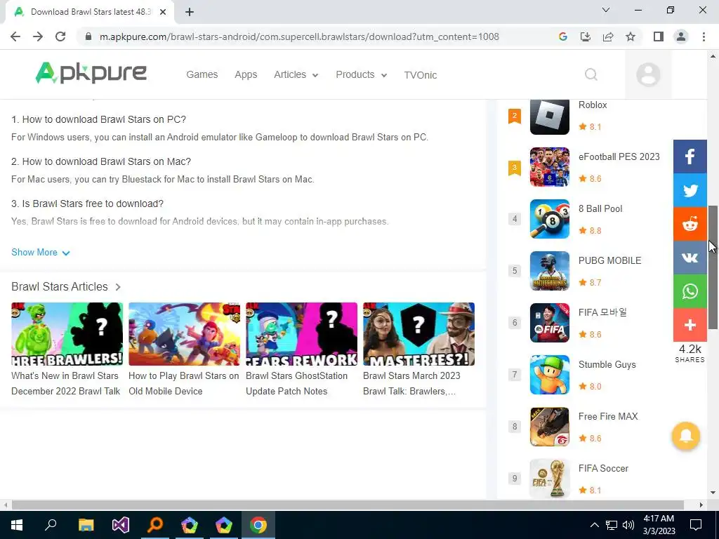The image size is (719, 539).
Task: Open What's New in Brawl Stars article
Action: (x=65, y=383)
